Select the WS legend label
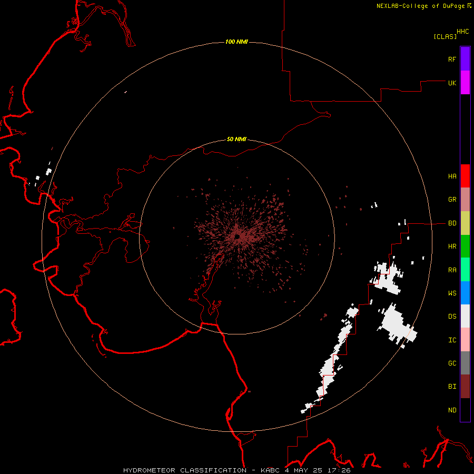474x474 pixels. (x=452, y=293)
